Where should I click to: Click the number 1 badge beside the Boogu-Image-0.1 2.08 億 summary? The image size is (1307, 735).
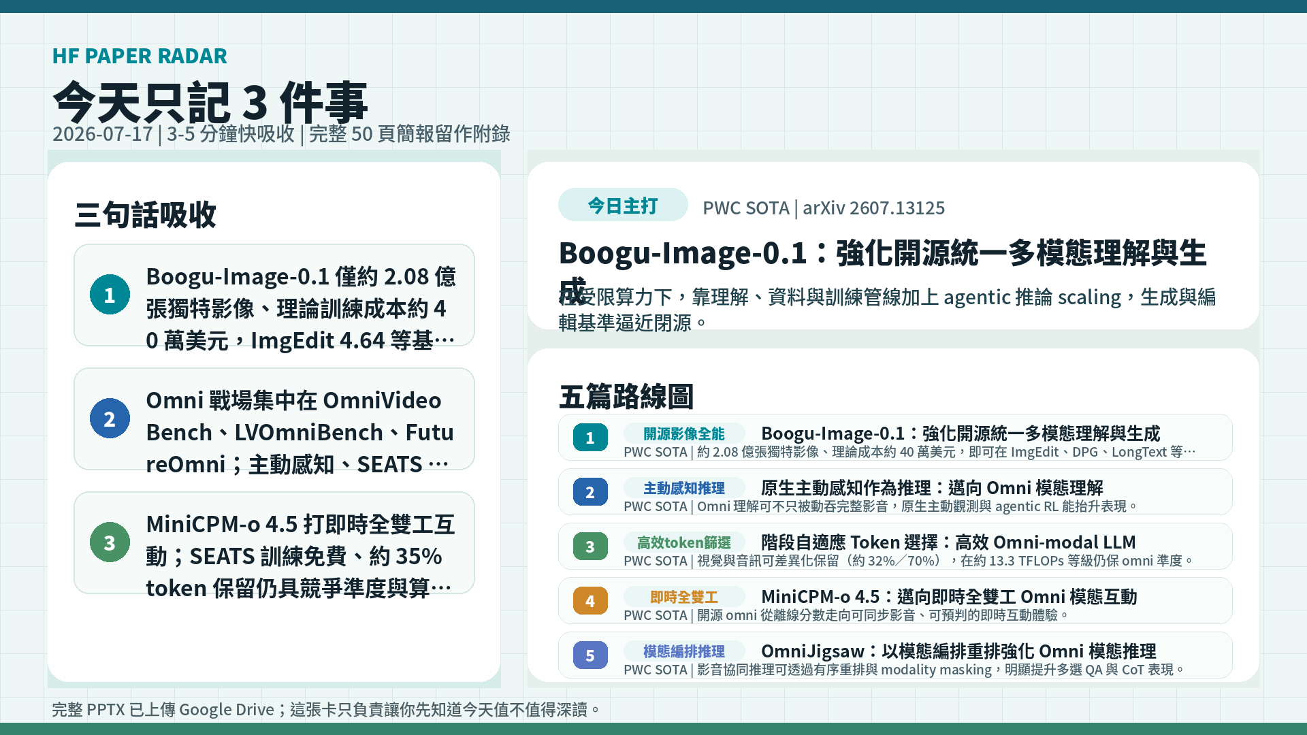(110, 295)
